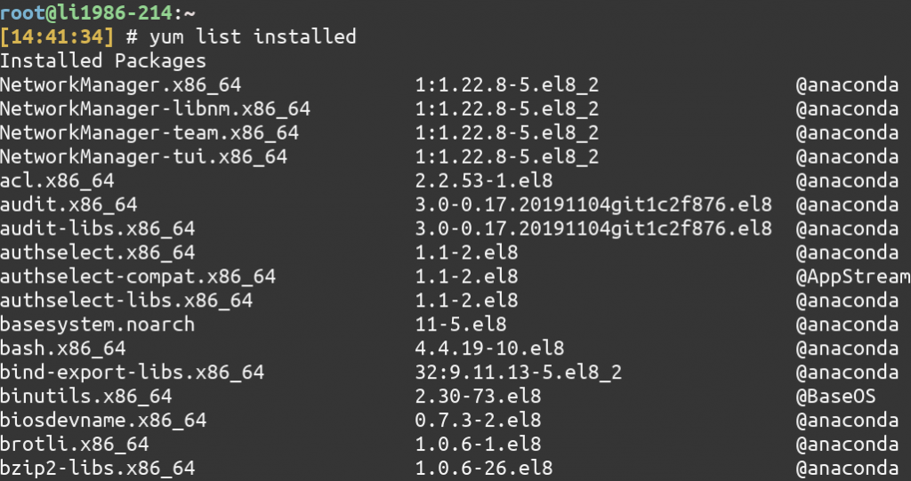Click NetworkManager-libnm.x86_64 package name
911x481 pixels.
click(x=155, y=108)
